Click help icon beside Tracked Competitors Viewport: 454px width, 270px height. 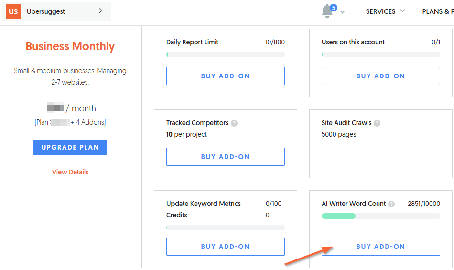coord(234,123)
